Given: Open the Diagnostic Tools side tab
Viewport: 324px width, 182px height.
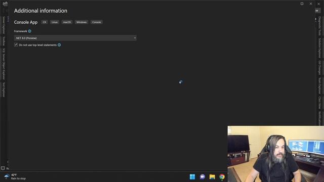Looking at the screenshot, I should pos(320,26).
